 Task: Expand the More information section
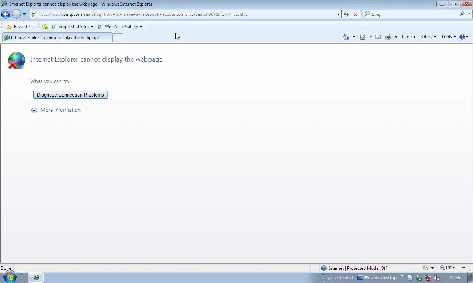56,110
